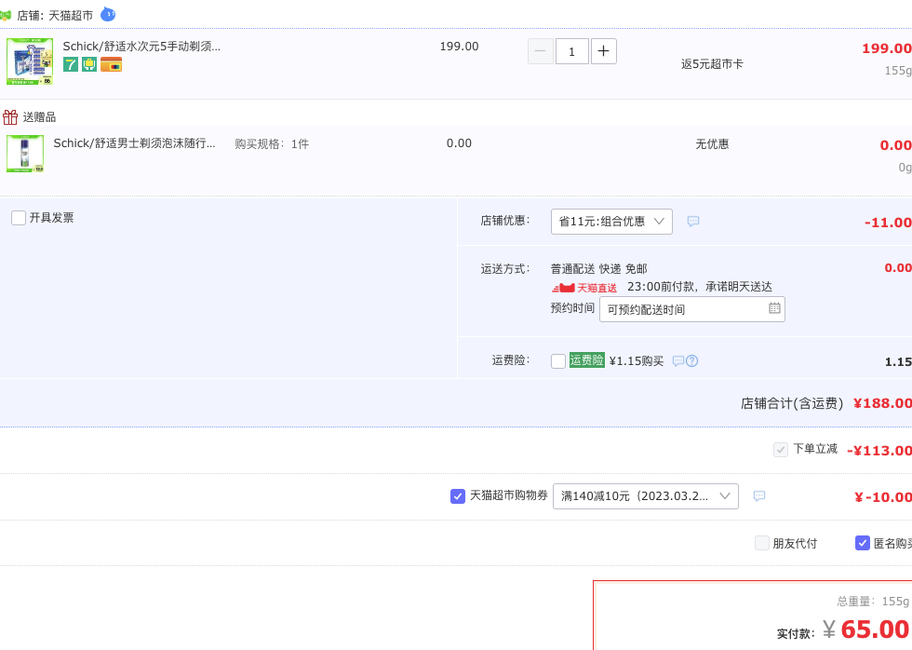Screen dimensions: 912x650
Task: Click the gift box icon next to 送赠品
Action: pyautogui.click(x=10, y=117)
